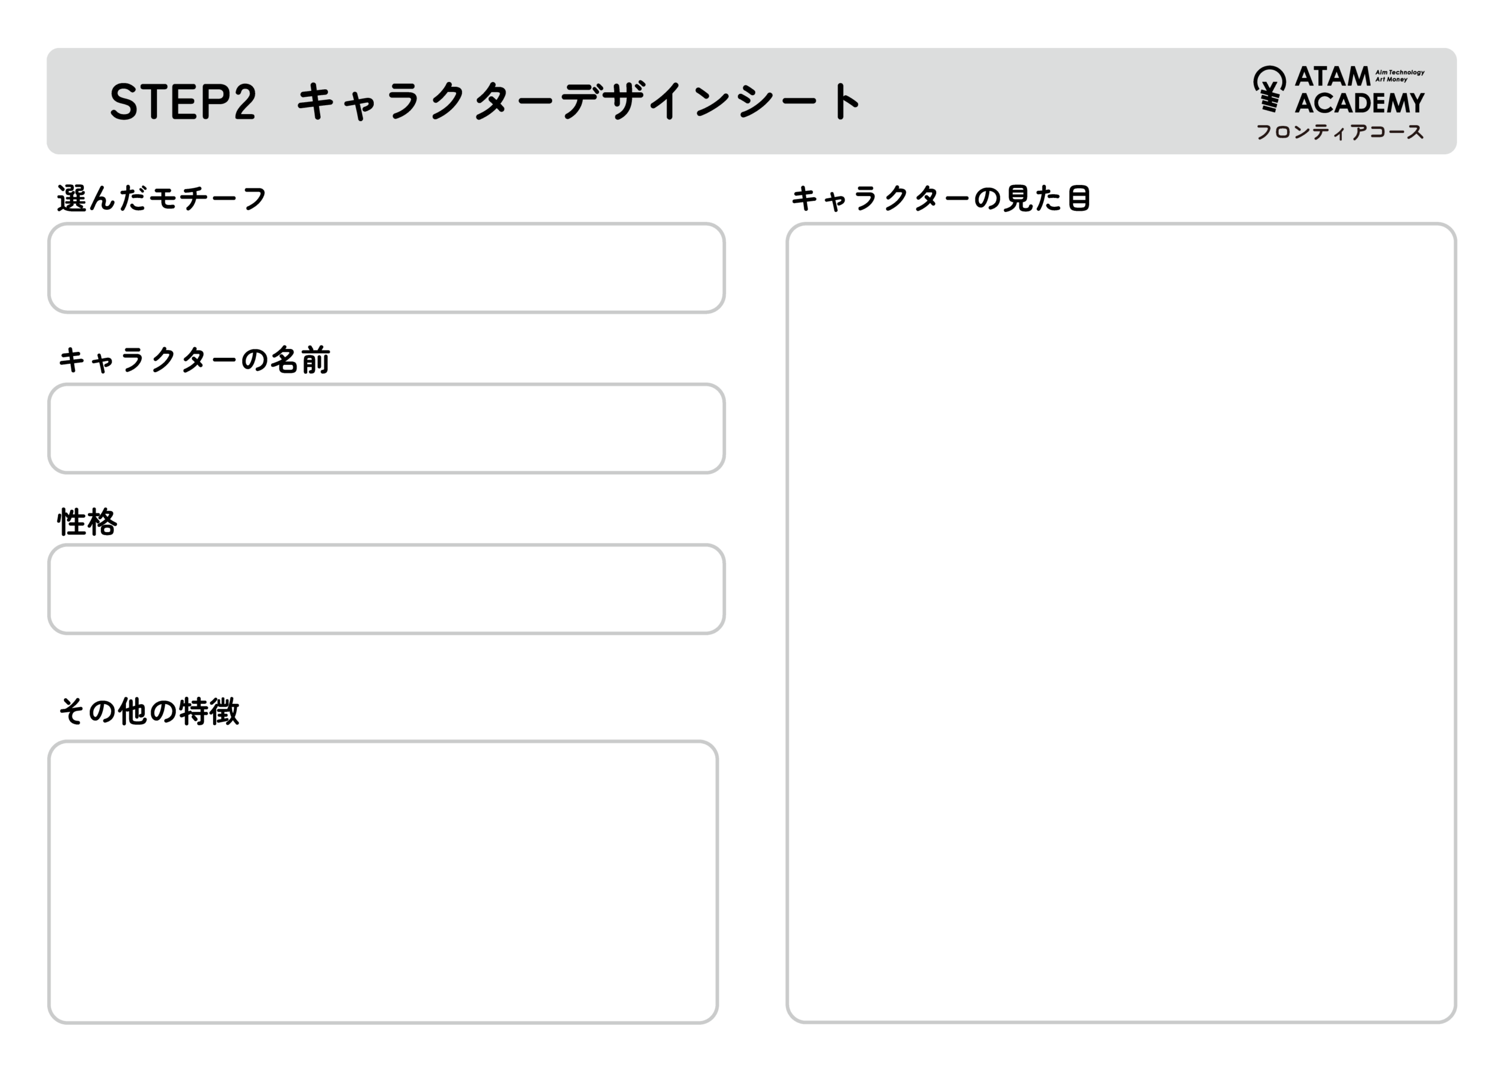Click the small Aim Technology tagline
This screenshot has width=1512, height=1069.
(x=1399, y=73)
